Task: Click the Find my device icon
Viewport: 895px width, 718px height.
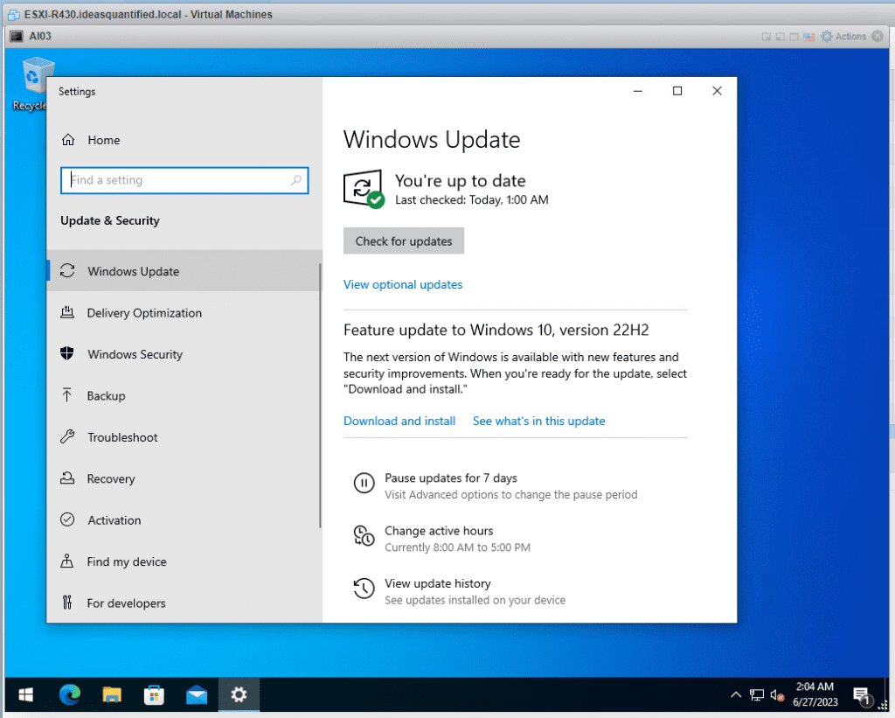Action: point(66,561)
